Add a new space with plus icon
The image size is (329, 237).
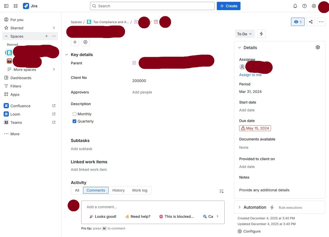[47, 36]
